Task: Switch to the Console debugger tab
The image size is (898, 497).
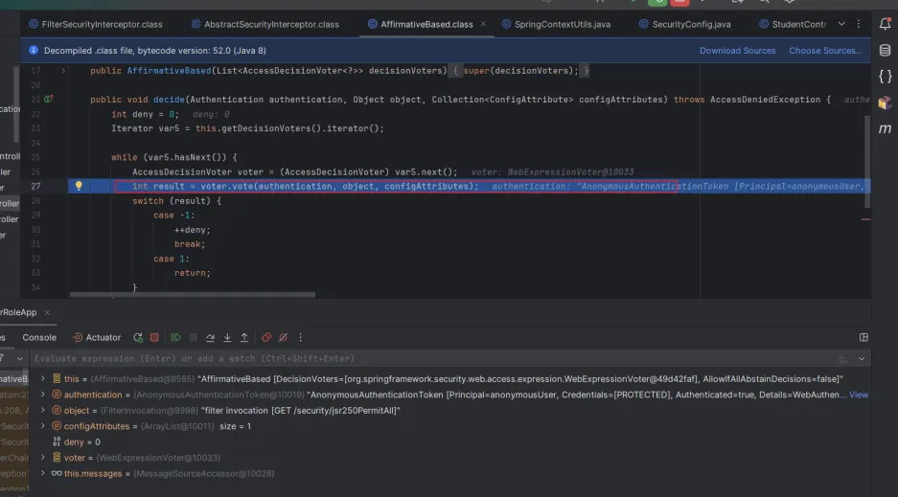Action: pyautogui.click(x=39, y=337)
